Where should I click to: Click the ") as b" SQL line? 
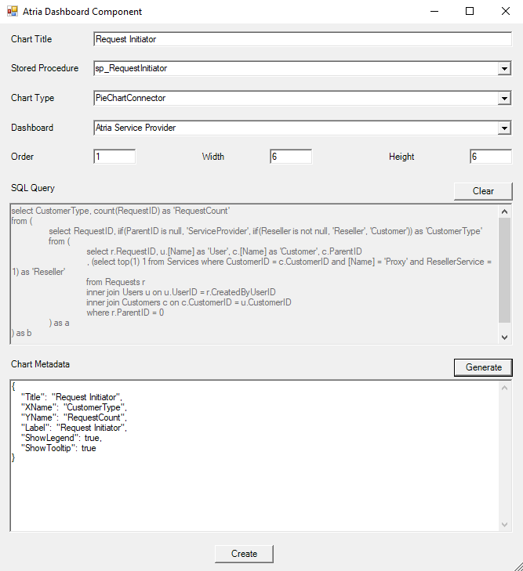pos(21,333)
